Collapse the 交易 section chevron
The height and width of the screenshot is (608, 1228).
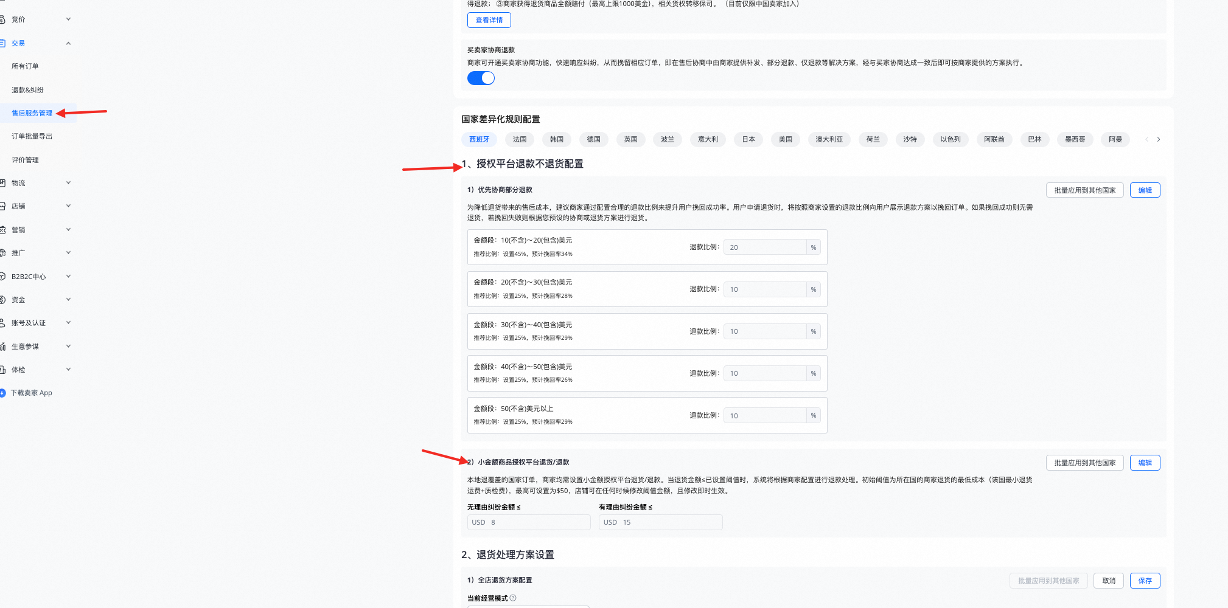68,43
